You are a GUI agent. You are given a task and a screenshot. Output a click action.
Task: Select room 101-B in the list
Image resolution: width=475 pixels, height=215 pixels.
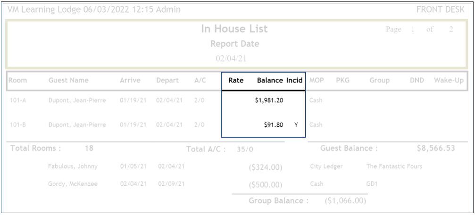click(x=18, y=125)
